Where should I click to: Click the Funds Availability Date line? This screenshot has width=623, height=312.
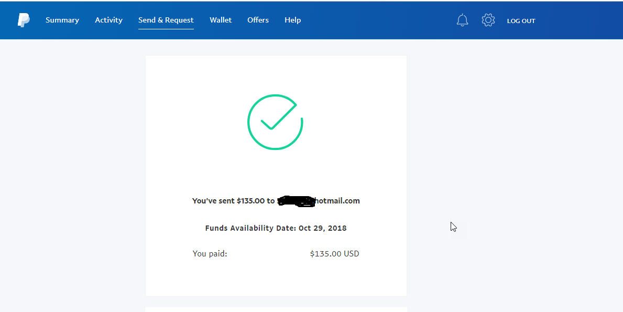coord(276,228)
